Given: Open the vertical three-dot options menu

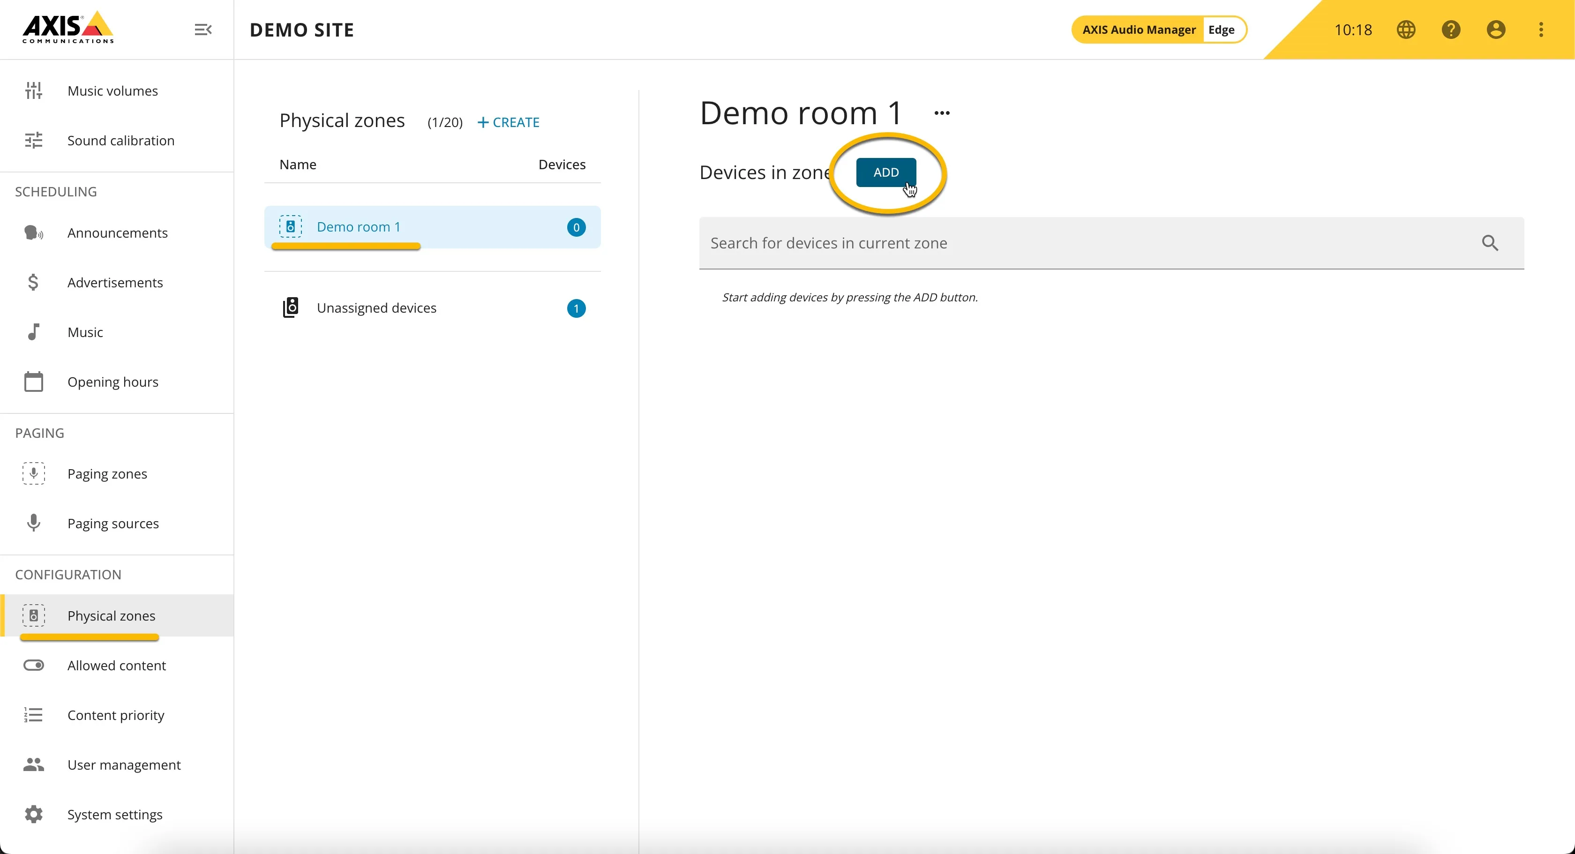Looking at the screenshot, I should point(1541,30).
